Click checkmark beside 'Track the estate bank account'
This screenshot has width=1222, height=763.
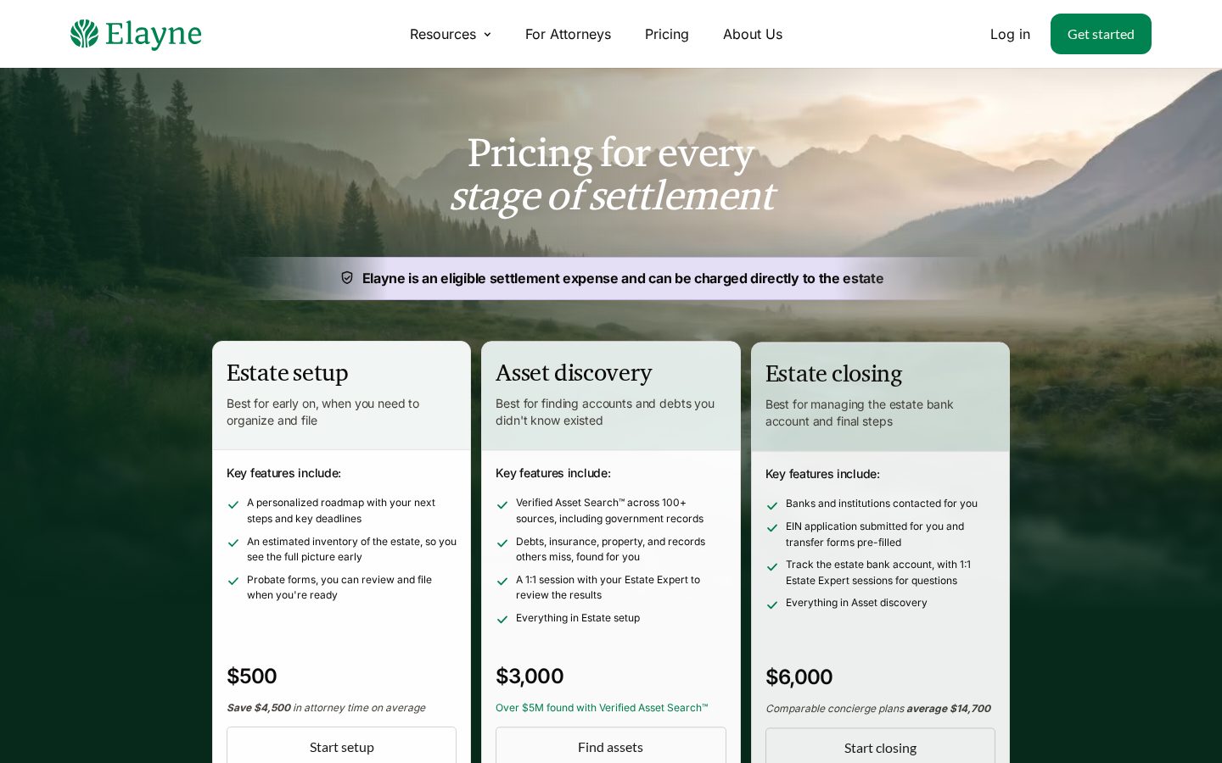pyautogui.click(x=772, y=566)
